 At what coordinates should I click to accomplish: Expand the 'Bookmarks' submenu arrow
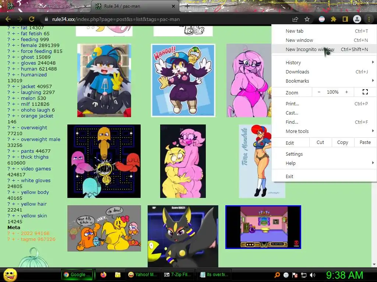373,80
